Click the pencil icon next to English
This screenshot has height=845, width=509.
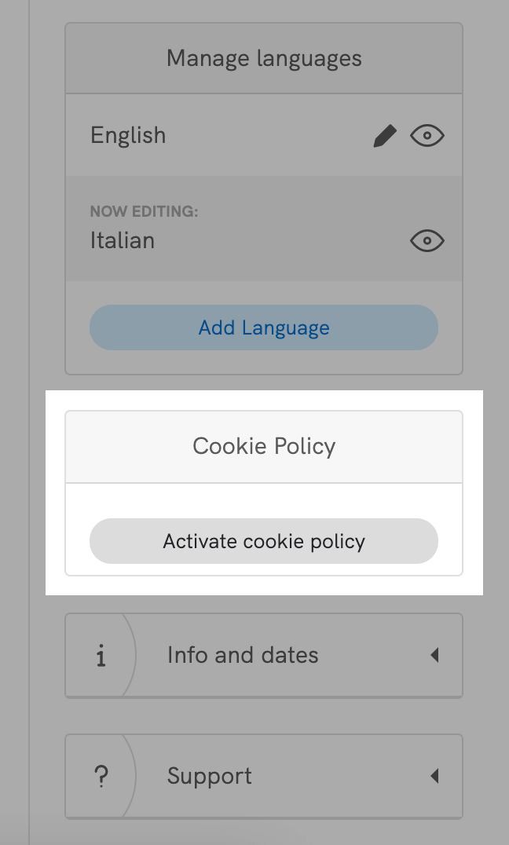pyautogui.click(x=386, y=135)
